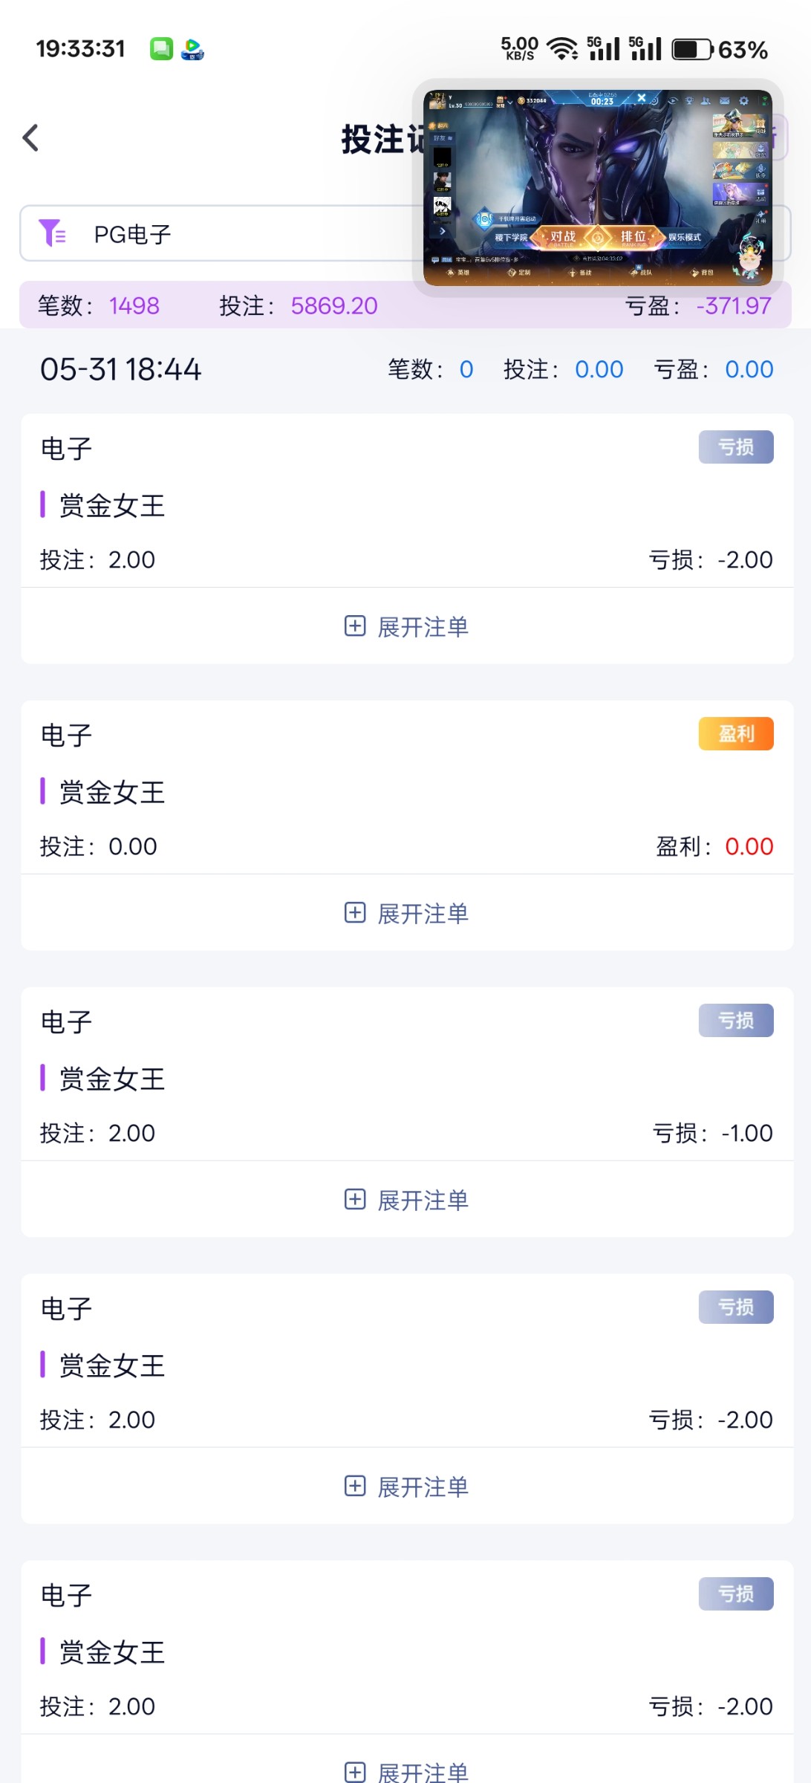
Task: Cancel the game matchmaking timer with X
Action: click(642, 98)
